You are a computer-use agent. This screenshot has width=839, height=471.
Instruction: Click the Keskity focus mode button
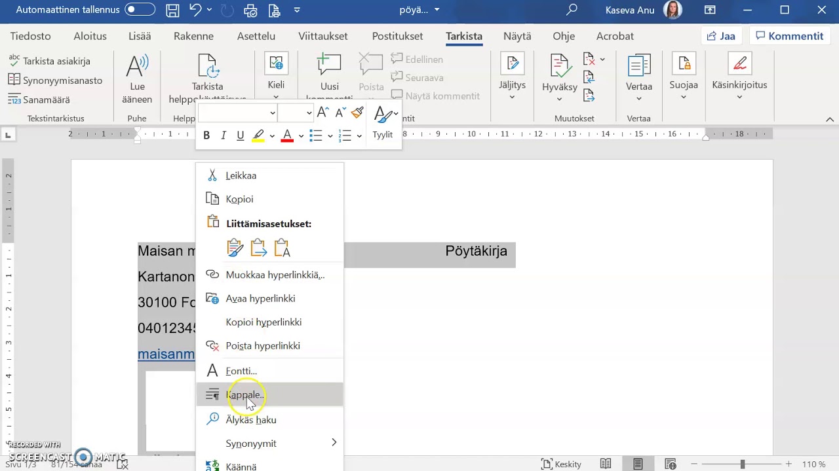coord(562,464)
